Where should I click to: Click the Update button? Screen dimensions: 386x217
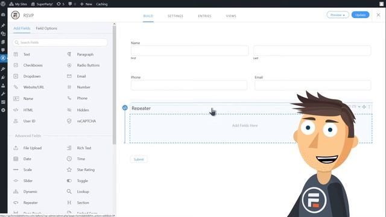tap(360, 15)
